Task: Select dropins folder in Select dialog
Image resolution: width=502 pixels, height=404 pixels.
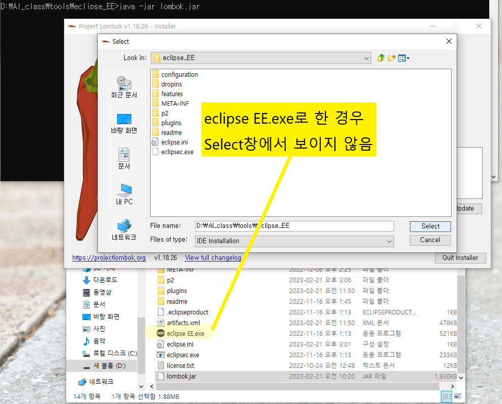Action: click(167, 84)
